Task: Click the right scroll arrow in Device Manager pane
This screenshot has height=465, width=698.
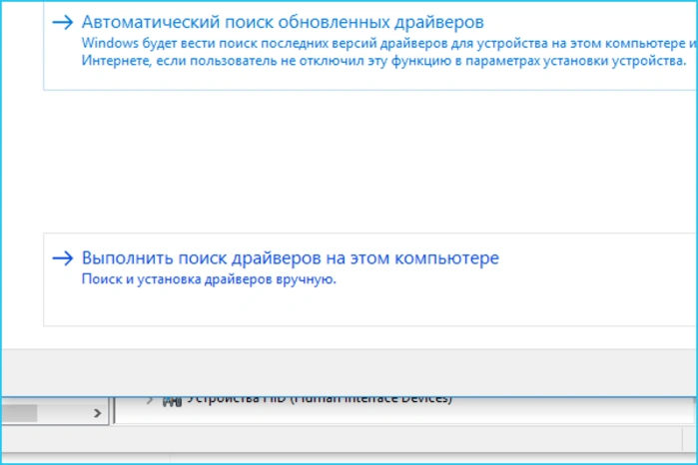Action: 98,413
